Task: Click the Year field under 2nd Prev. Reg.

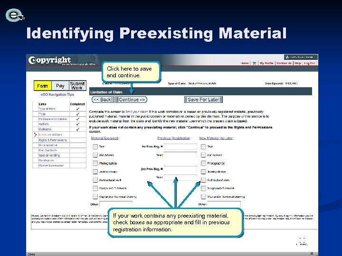Action: 180,177
